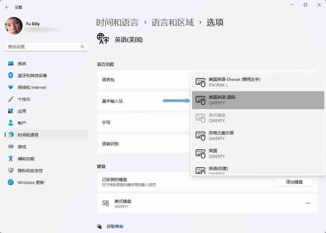Viewport: 326px width, 233px height.
Task: Open 个性化 via its paintbrush icon
Action: pos(10,99)
